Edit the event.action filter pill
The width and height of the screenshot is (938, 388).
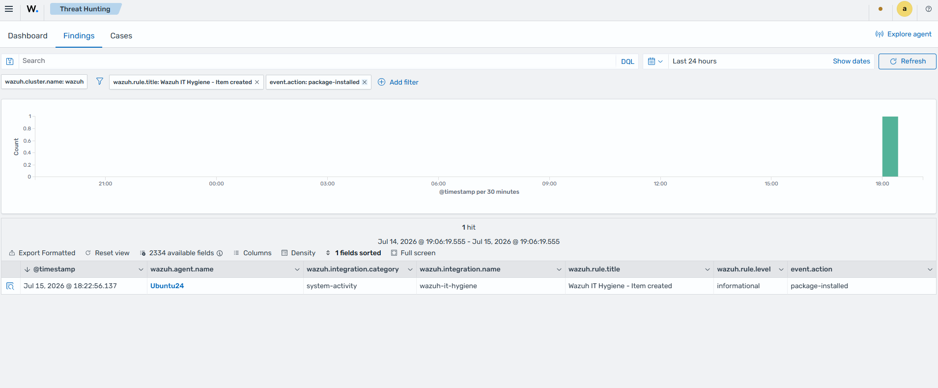click(314, 82)
